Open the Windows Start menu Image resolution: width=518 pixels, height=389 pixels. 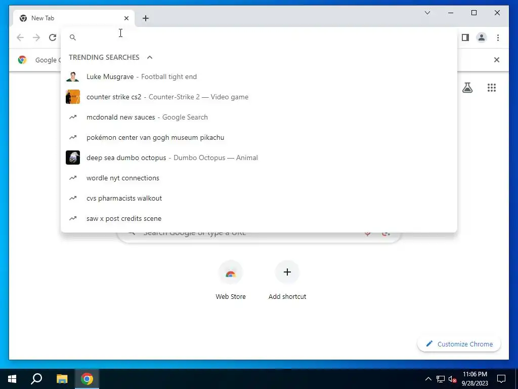(x=12, y=379)
